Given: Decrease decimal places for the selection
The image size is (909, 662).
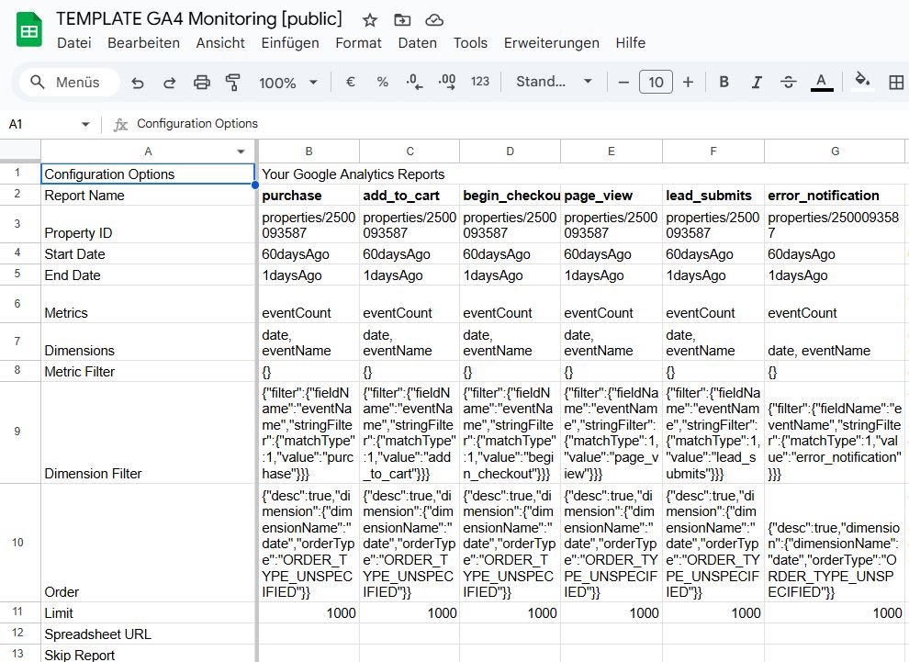Looking at the screenshot, I should point(413,82).
